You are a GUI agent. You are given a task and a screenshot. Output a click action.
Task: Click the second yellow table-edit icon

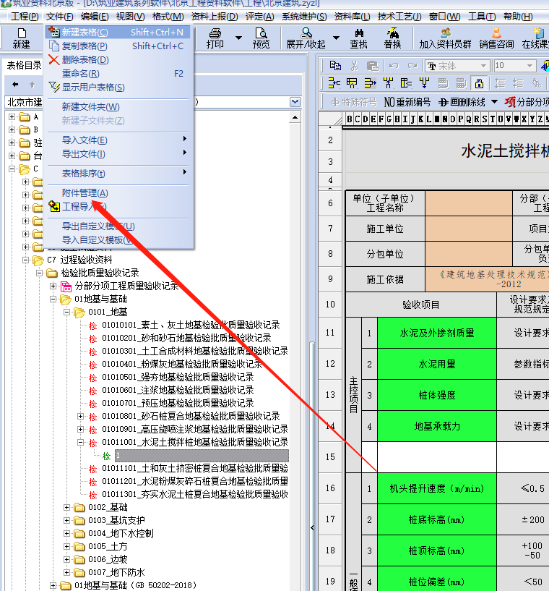pyautogui.click(x=352, y=83)
